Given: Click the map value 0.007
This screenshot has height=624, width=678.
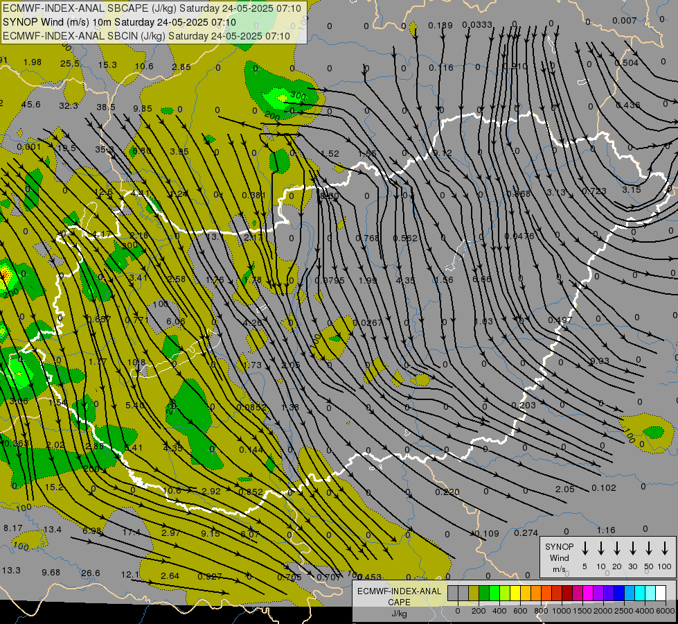Looking at the screenshot, I should (625, 21).
